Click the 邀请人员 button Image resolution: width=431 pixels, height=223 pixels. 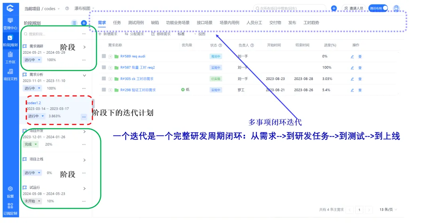click(354, 8)
